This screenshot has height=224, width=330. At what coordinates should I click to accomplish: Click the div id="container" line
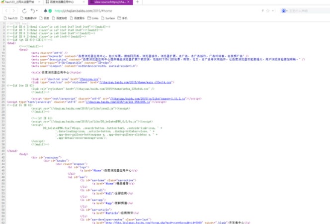click(x=46, y=157)
